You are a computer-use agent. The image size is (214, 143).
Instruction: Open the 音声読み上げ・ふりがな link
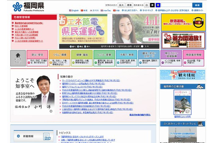pyautogui.click(x=172, y=10)
